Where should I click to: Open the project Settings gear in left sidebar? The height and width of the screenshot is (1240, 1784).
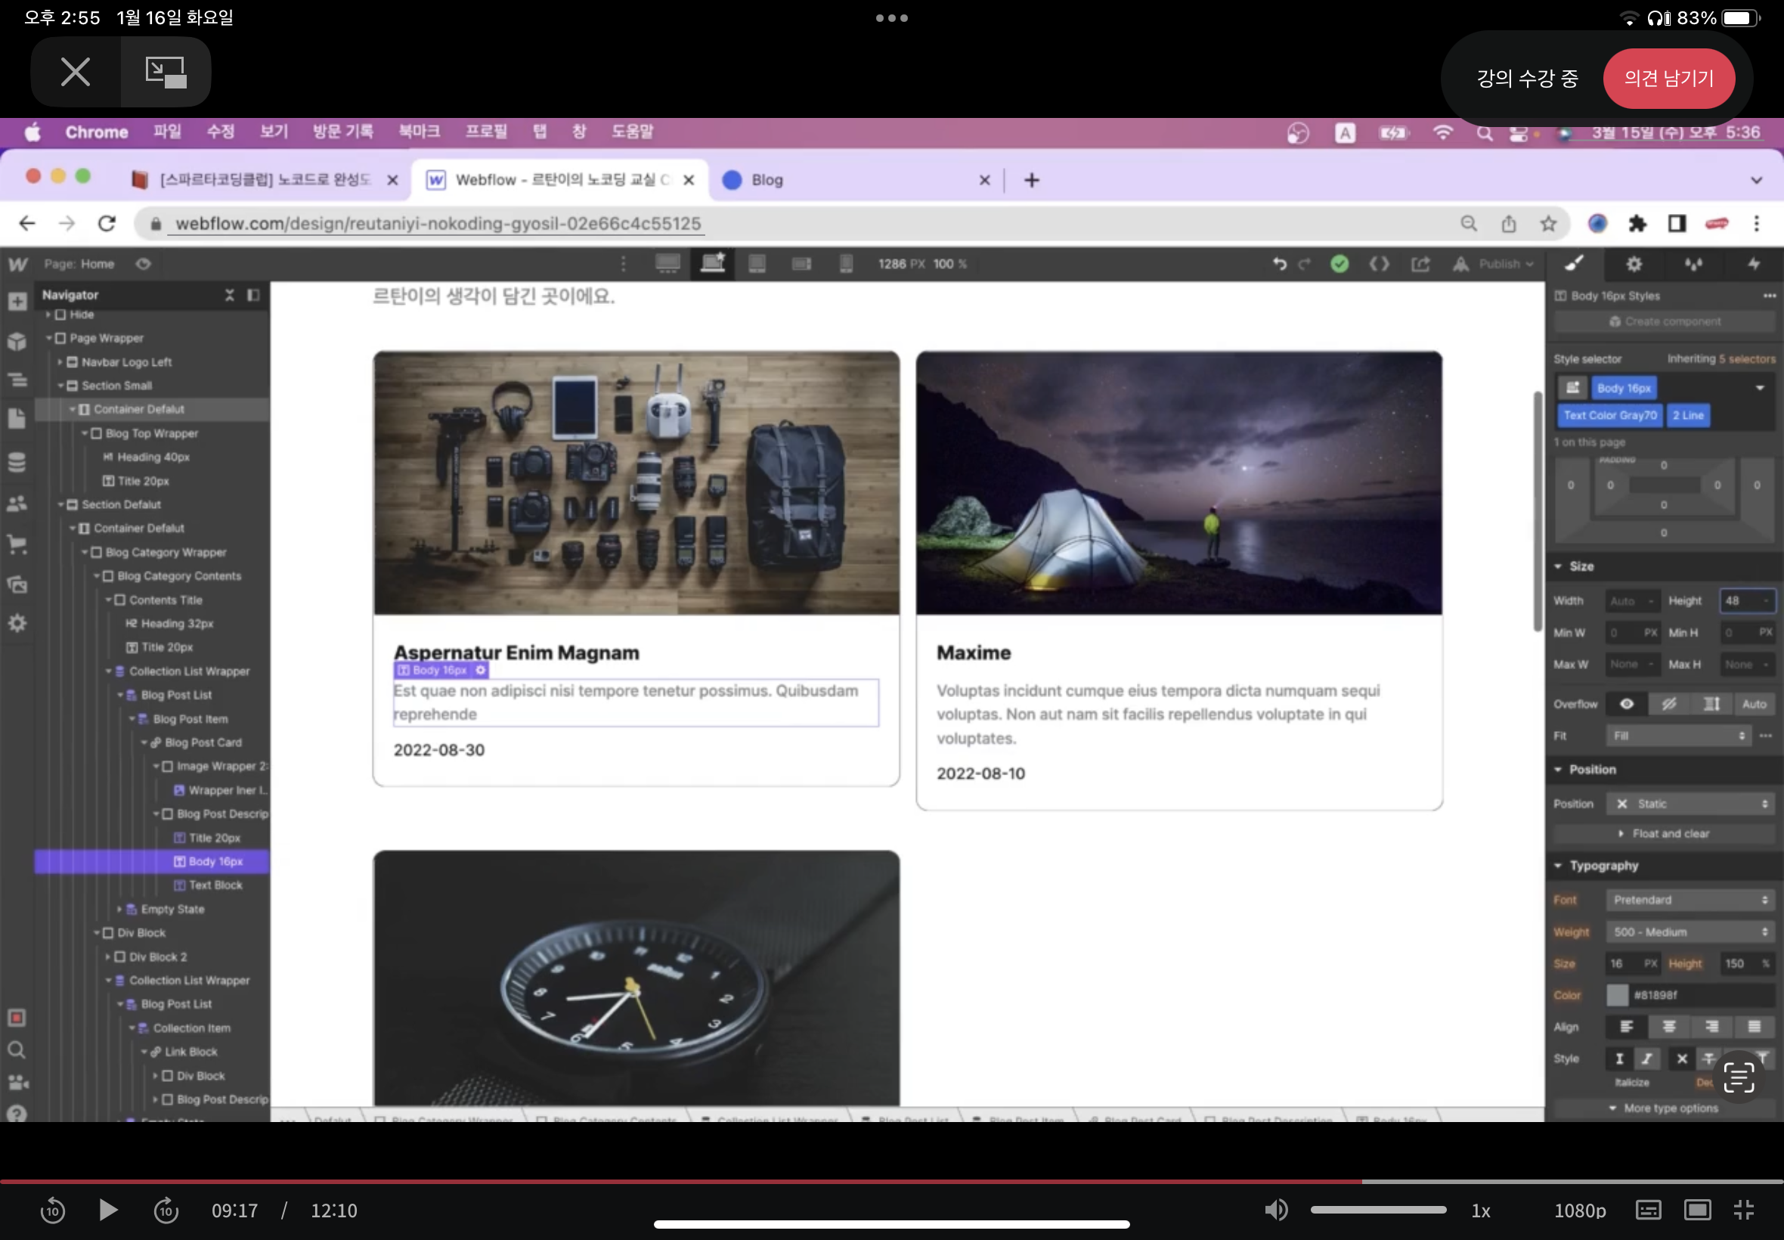point(17,623)
